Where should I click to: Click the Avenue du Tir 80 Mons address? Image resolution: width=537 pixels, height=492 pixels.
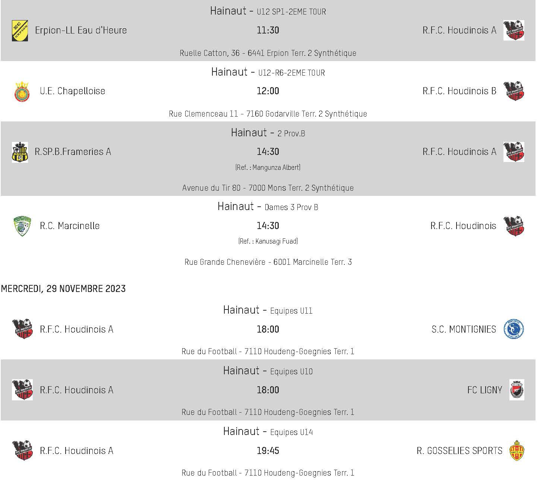pyautogui.click(x=268, y=188)
